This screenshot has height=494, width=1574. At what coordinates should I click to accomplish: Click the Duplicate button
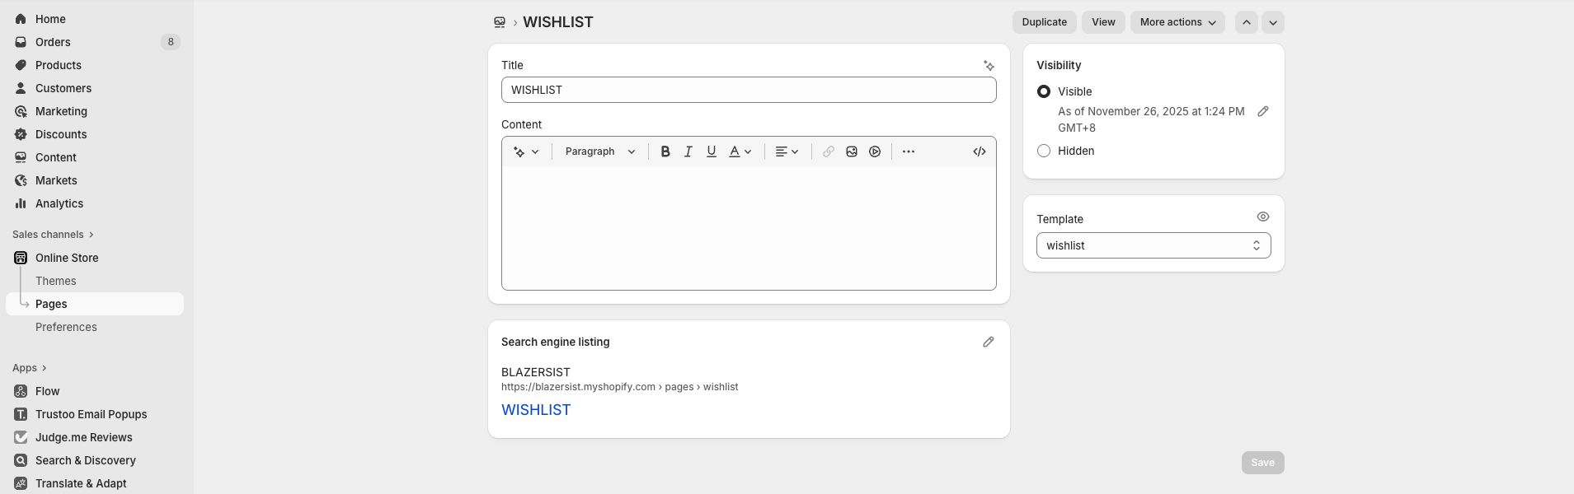click(1044, 22)
